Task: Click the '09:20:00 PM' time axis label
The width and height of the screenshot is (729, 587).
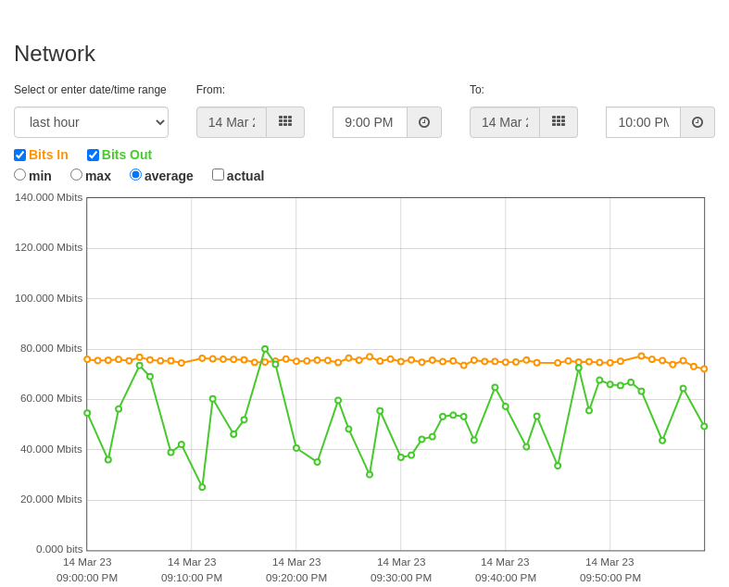Action: point(296,578)
